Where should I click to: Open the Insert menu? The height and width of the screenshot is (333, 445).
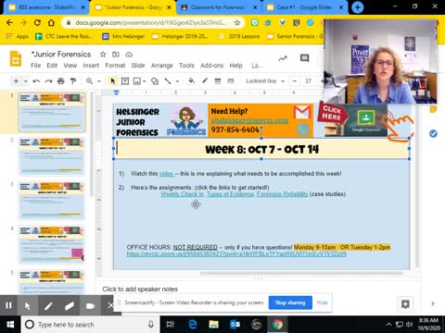click(91, 66)
